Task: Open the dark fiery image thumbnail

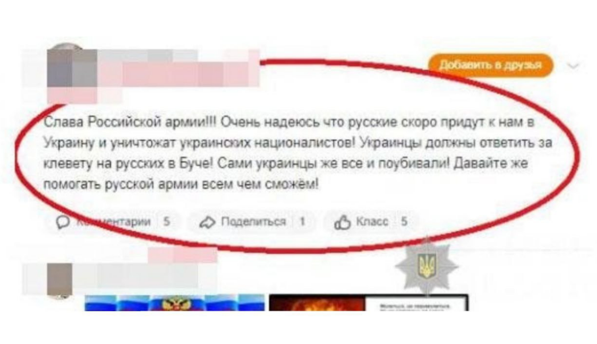Action: [369, 303]
